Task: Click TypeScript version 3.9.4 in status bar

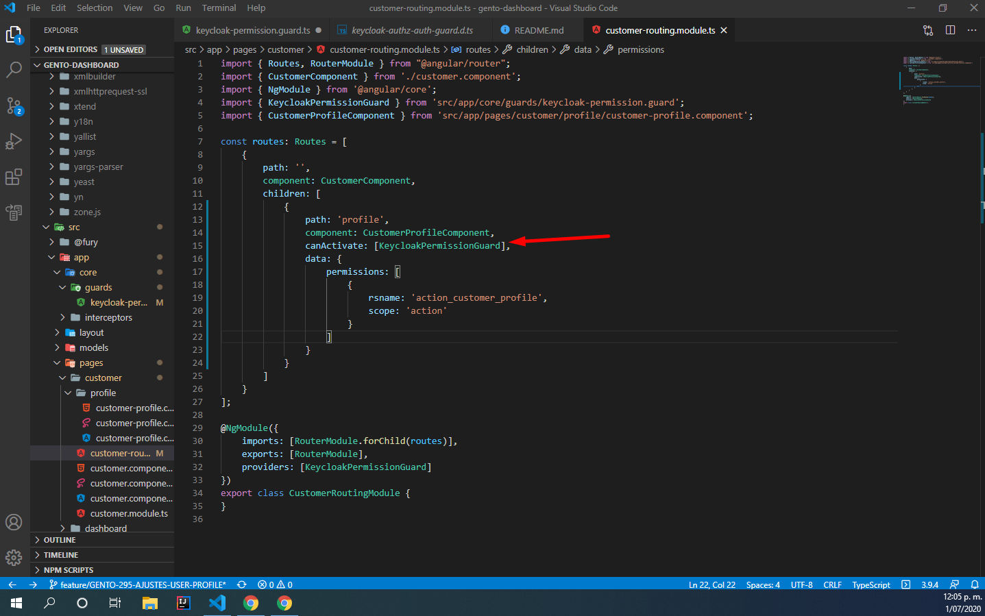Action: pos(929,584)
